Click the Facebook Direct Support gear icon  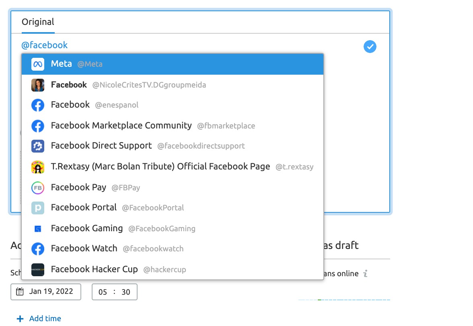[x=38, y=146]
